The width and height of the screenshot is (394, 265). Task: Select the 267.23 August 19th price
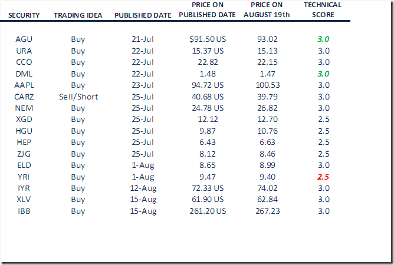(x=267, y=211)
